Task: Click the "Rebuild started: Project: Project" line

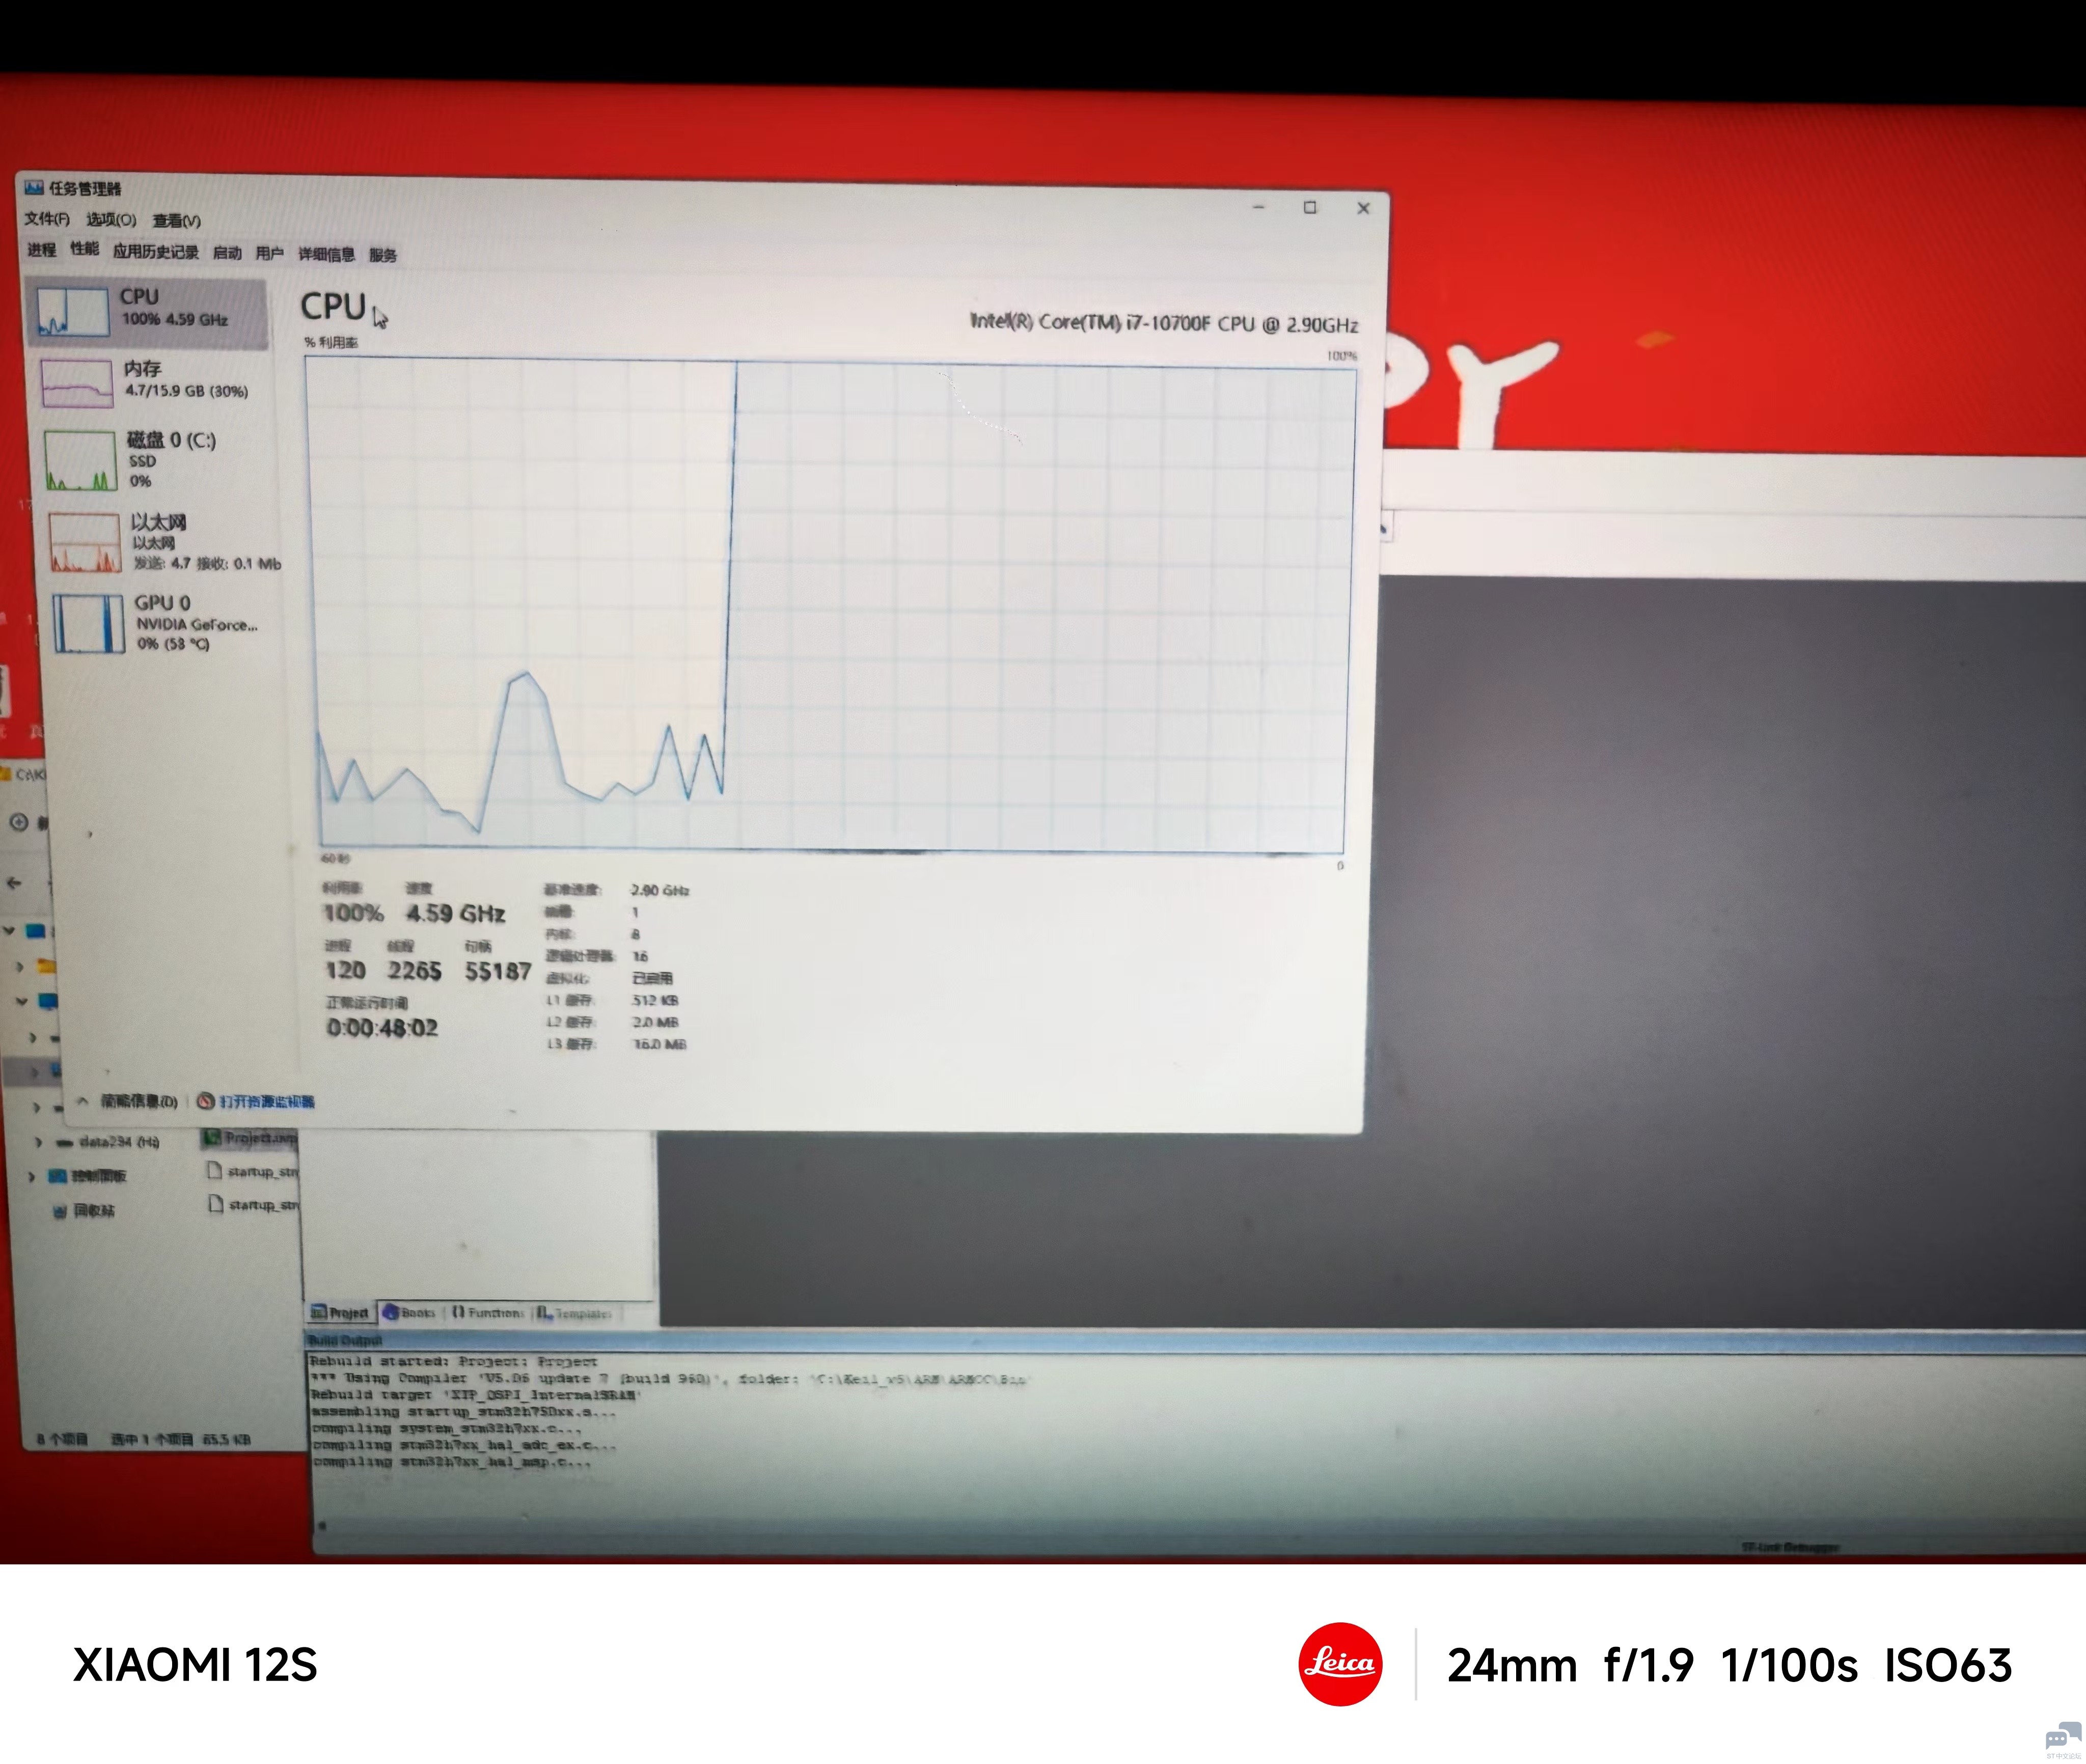Action: pyautogui.click(x=453, y=1361)
